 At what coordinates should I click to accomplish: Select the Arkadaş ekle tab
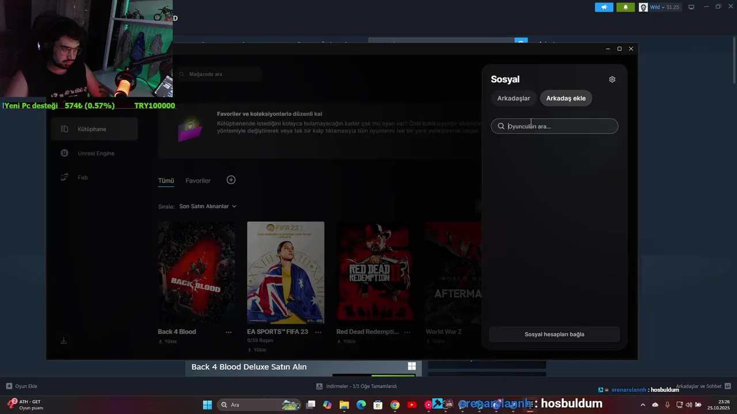566,98
